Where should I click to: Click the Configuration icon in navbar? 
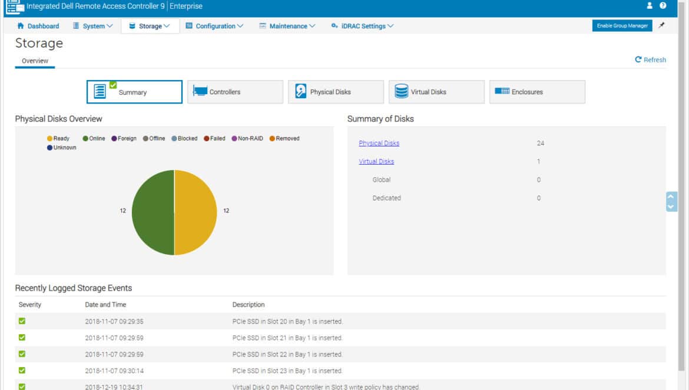pyautogui.click(x=189, y=26)
